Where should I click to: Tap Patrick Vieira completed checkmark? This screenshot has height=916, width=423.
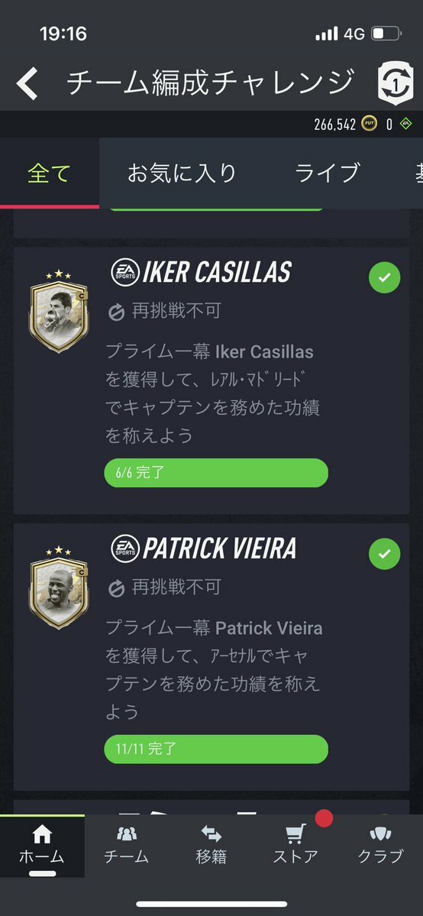(x=384, y=554)
